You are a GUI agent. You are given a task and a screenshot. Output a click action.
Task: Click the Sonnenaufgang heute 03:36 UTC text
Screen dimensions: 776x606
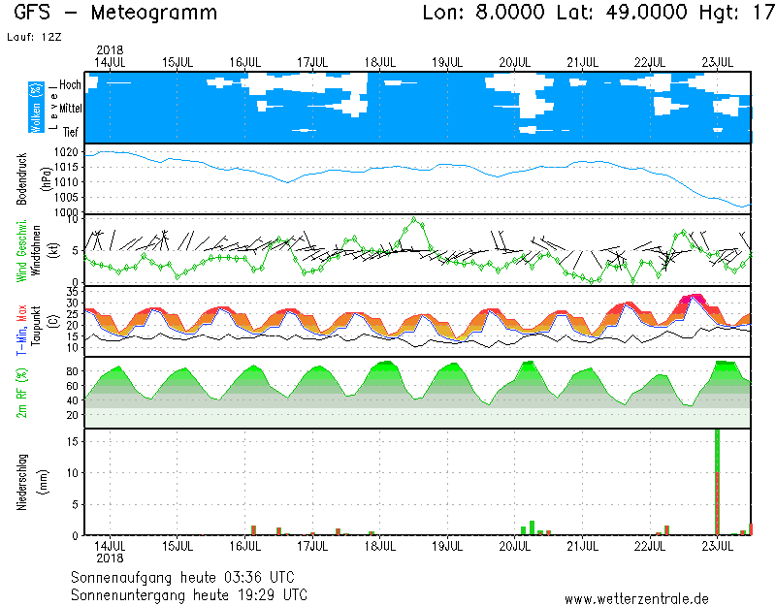189,577
